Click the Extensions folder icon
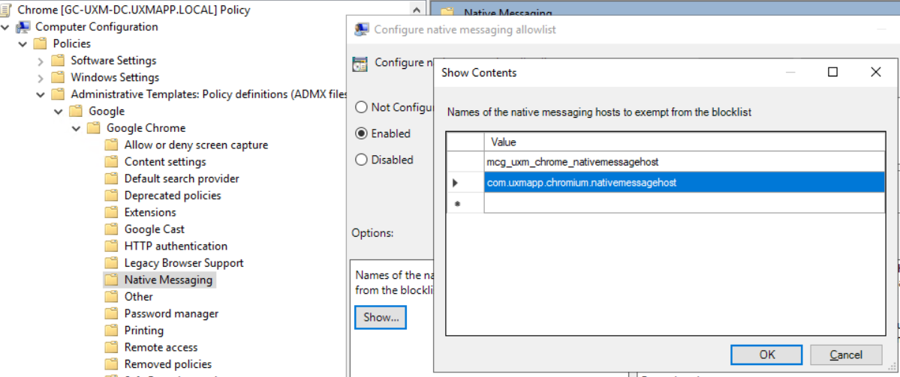 point(112,212)
